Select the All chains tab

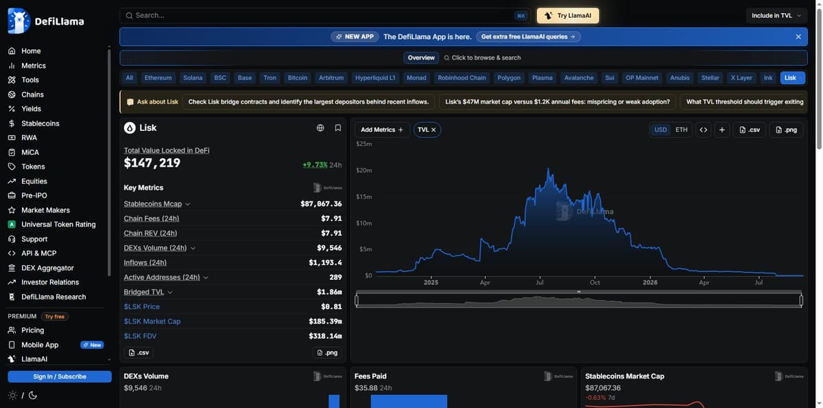click(130, 78)
